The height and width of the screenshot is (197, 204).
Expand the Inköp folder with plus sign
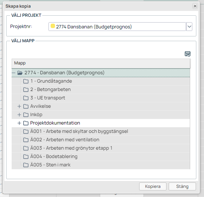point(19,115)
